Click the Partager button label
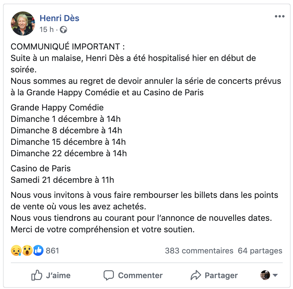The image size is (293, 289). [221, 275]
